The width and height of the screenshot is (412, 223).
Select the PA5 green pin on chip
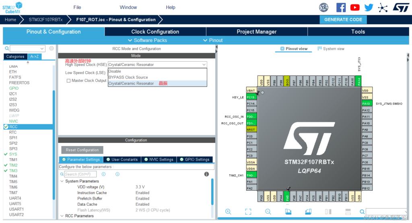(287, 197)
